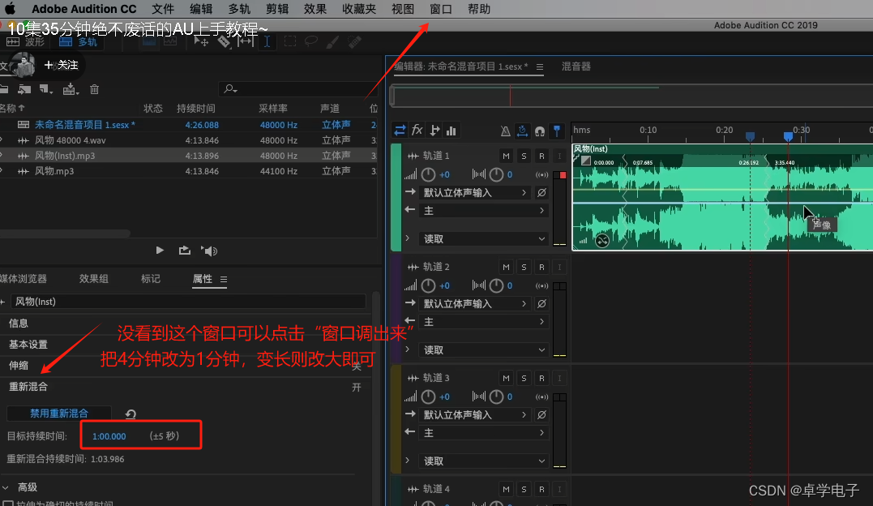Click the fx Effects button above tracks
The height and width of the screenshot is (506, 873).
point(417,131)
